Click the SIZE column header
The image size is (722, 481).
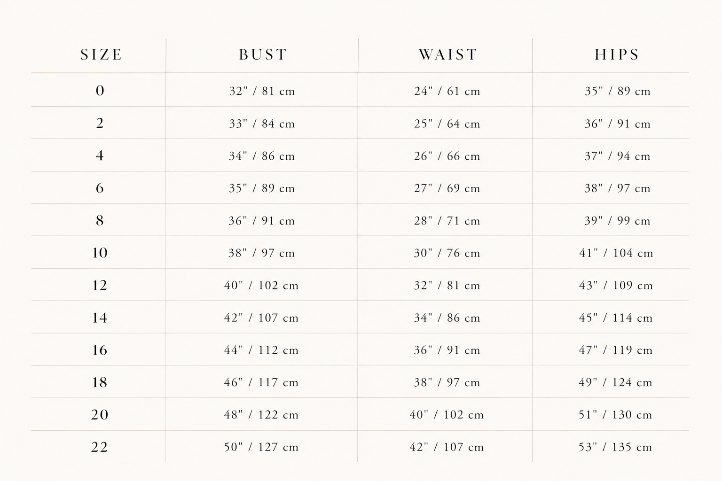[x=101, y=55]
